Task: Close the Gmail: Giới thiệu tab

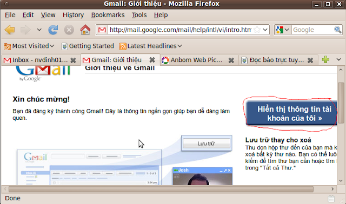Action: click(152, 60)
